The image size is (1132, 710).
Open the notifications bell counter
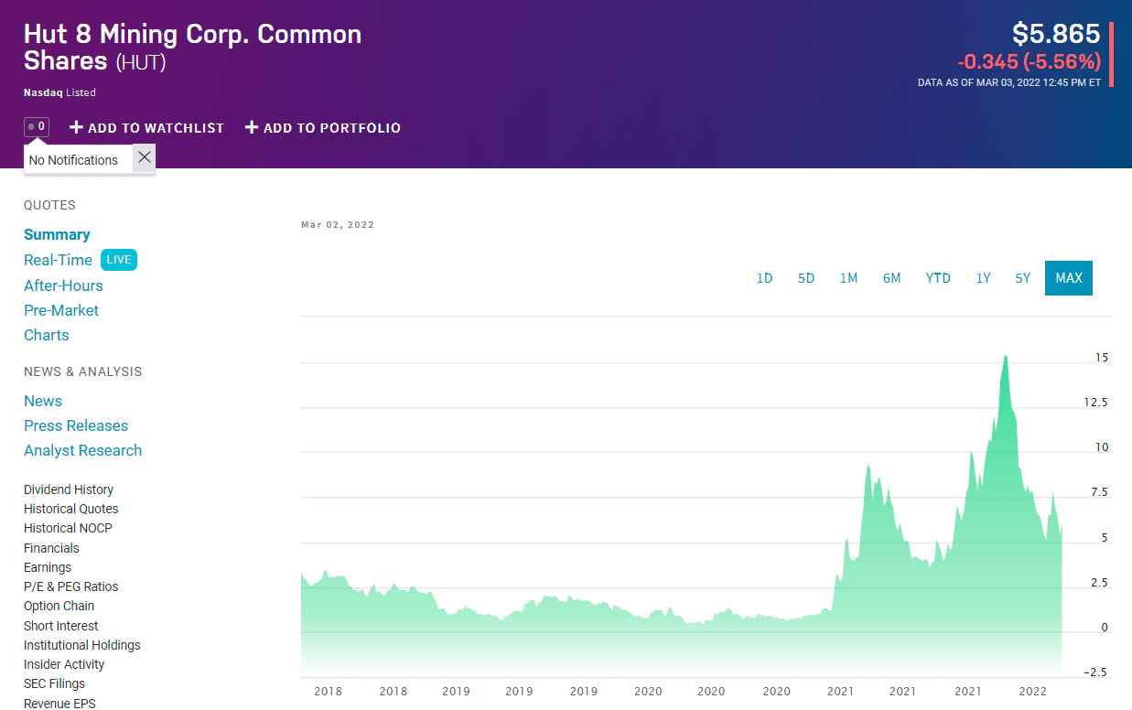click(x=37, y=127)
